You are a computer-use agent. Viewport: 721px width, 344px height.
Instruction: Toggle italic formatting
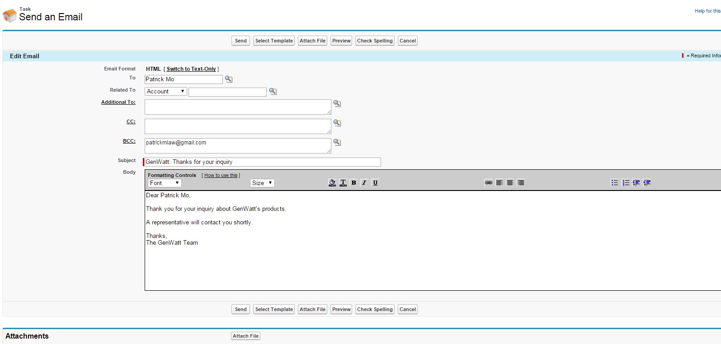click(x=364, y=183)
